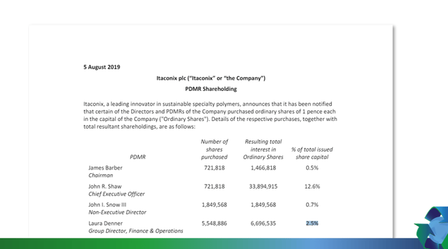Click Laura Denner's name in the table
The image size is (448, 249).
pyautogui.click(x=105, y=224)
